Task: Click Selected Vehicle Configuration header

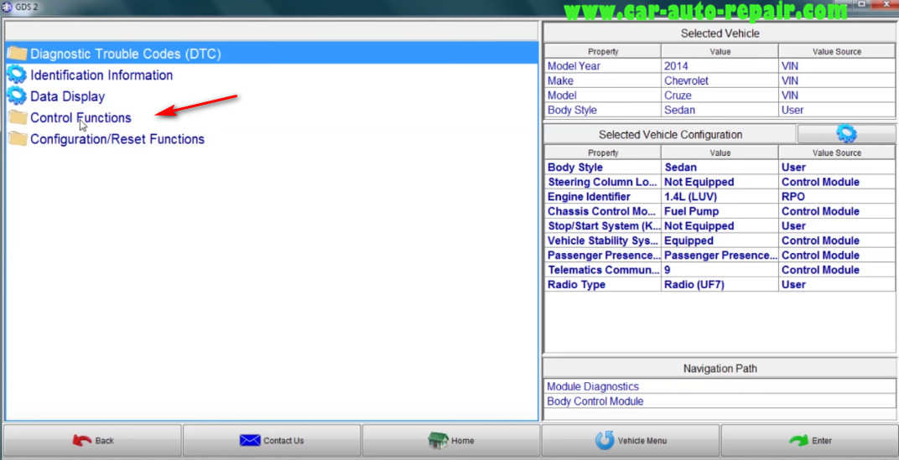Action: tap(670, 135)
